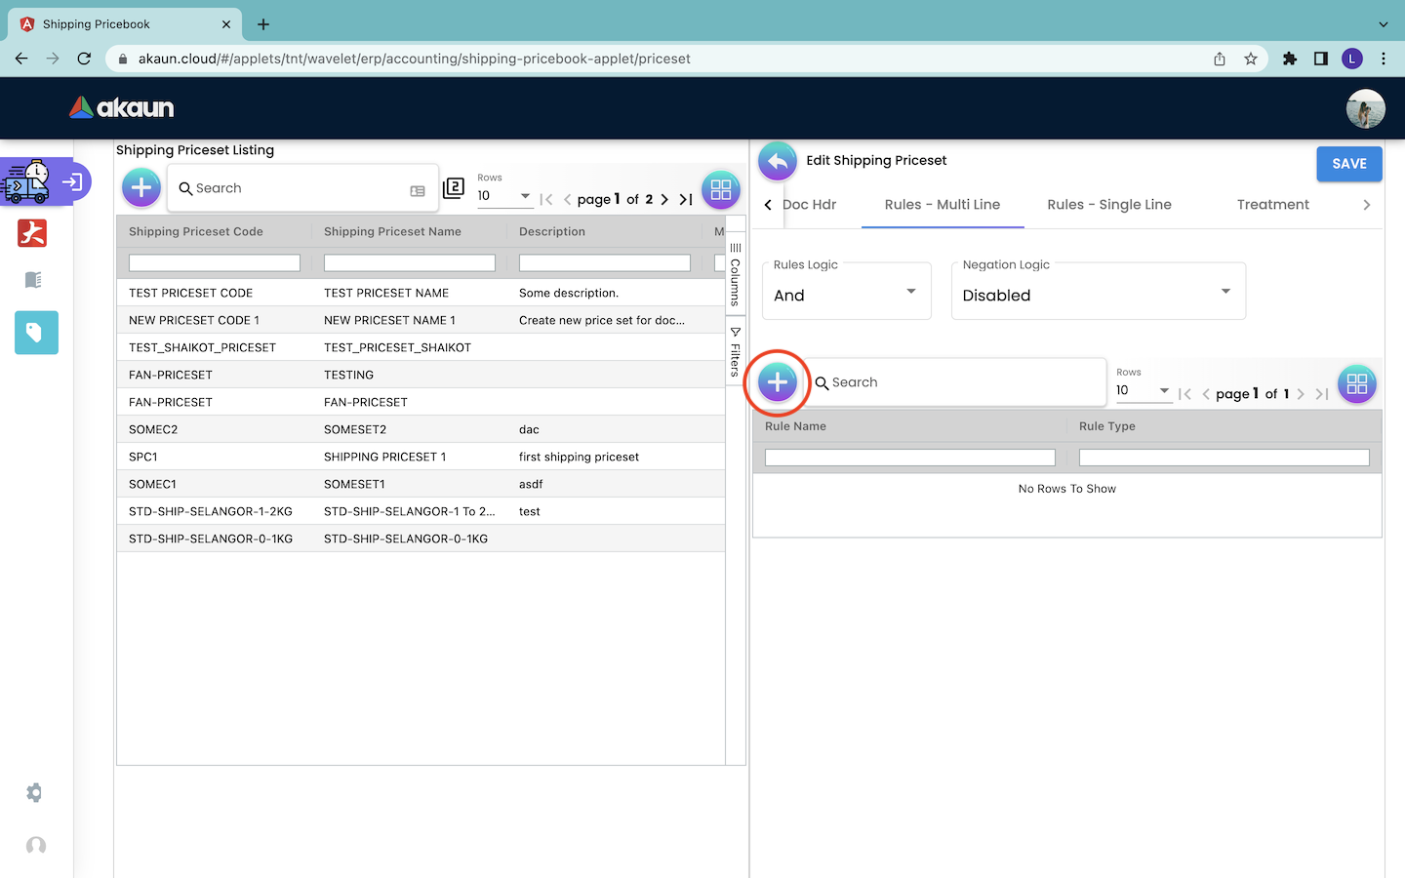Open the Rows dropdown in listing panel
The width and height of the screenshot is (1405, 878).
click(x=504, y=196)
